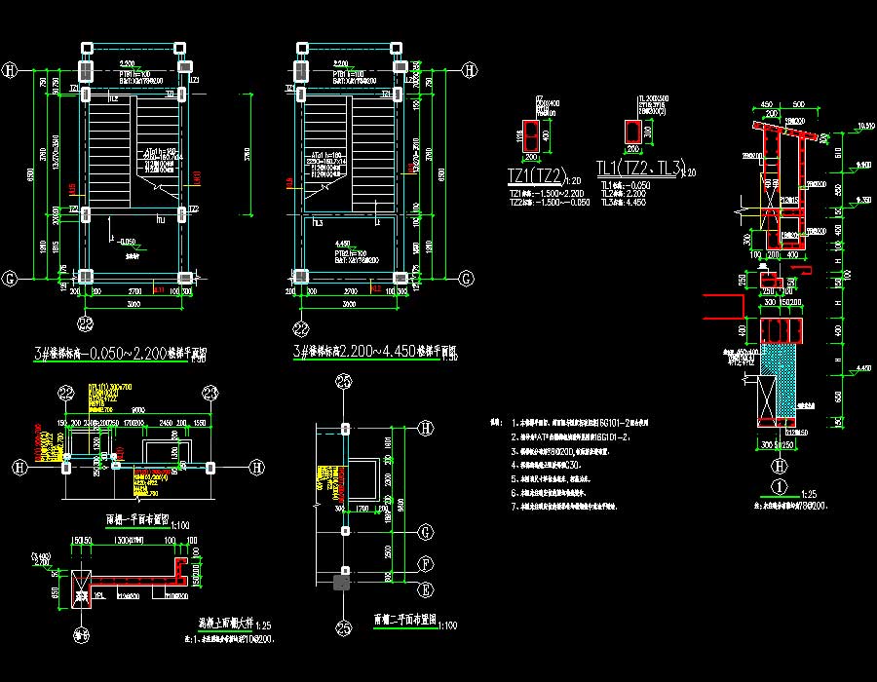Select note line 4 mentioning C30
Image resolution: width=877 pixels, height=682 pixels.
(x=546, y=465)
